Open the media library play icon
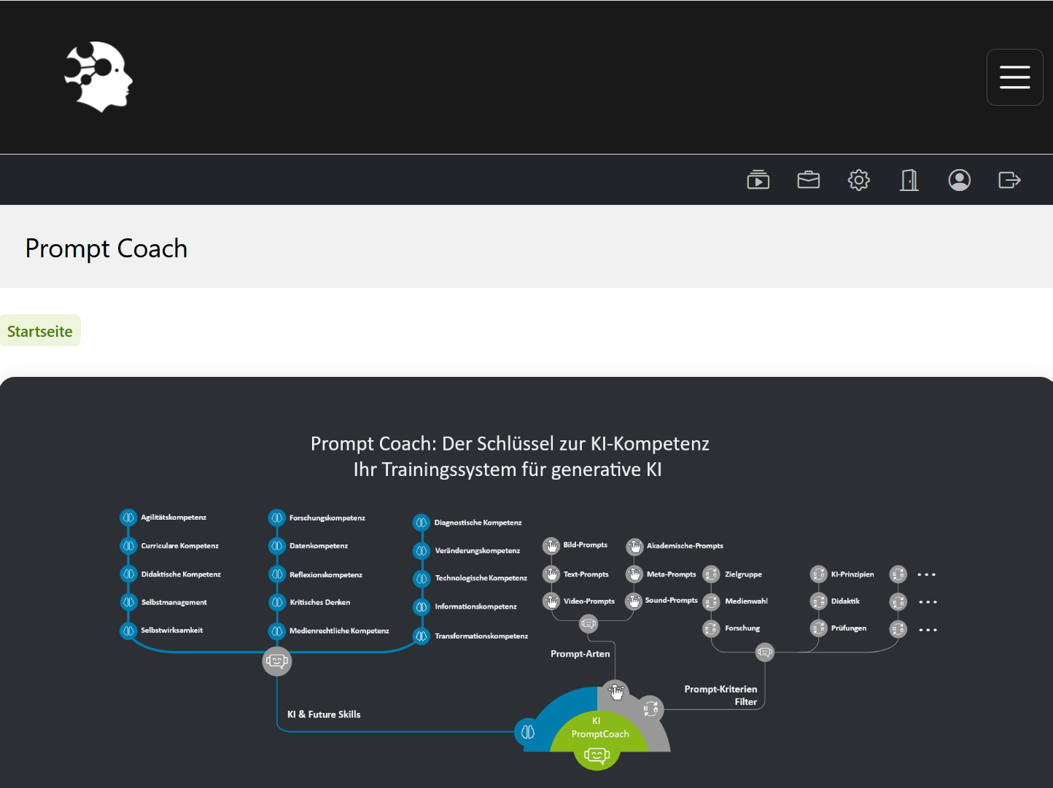Image resolution: width=1053 pixels, height=788 pixels. 758,179
